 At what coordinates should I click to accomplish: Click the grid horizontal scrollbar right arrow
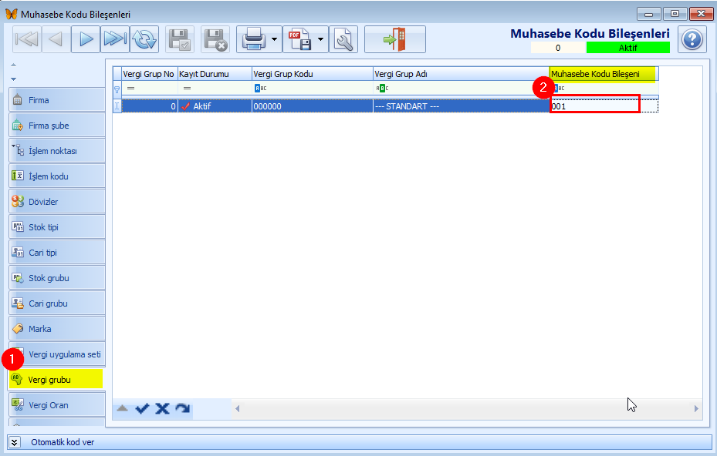tap(696, 408)
